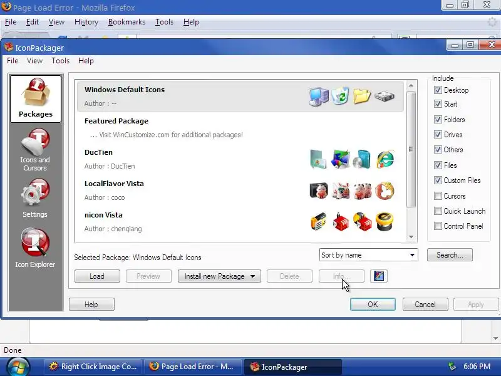Image resolution: width=501 pixels, height=376 pixels.
Task: Click the package list scroll up arrow
Action: (x=411, y=85)
